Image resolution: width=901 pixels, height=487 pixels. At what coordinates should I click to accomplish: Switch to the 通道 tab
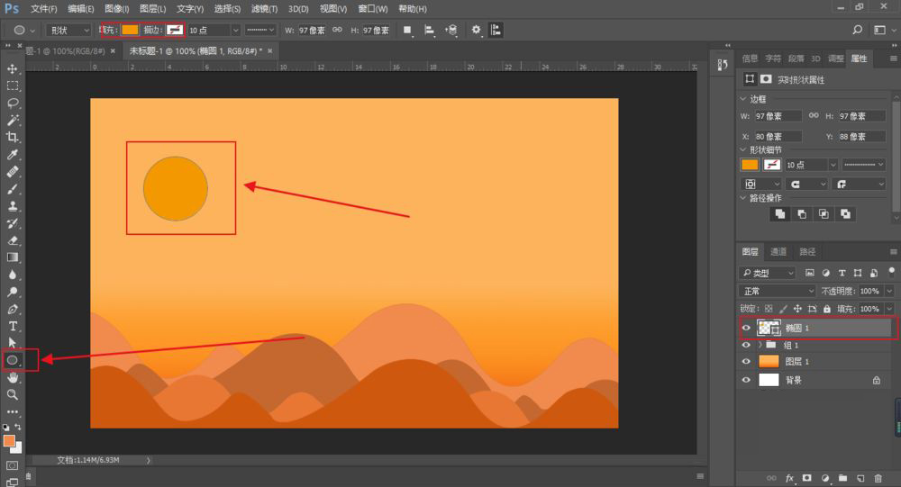click(778, 252)
